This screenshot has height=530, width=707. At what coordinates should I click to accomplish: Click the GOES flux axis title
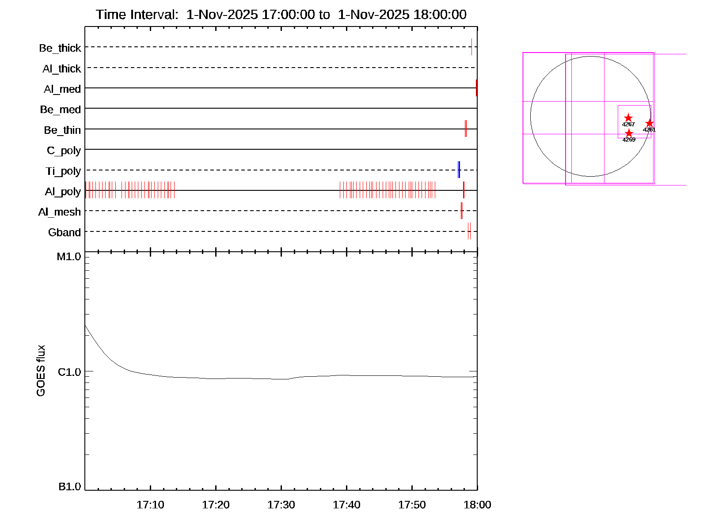[x=41, y=371]
